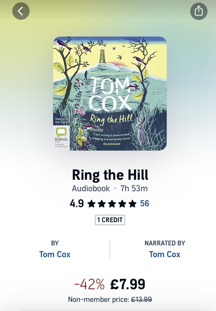Tap the 7h 53m duration text
The width and height of the screenshot is (216, 311).
tap(134, 188)
